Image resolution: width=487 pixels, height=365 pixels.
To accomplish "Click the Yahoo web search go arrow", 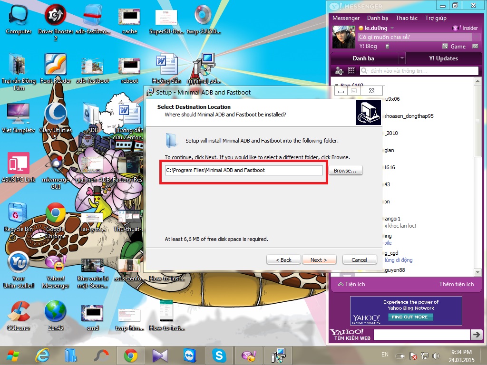I will 476,335.
